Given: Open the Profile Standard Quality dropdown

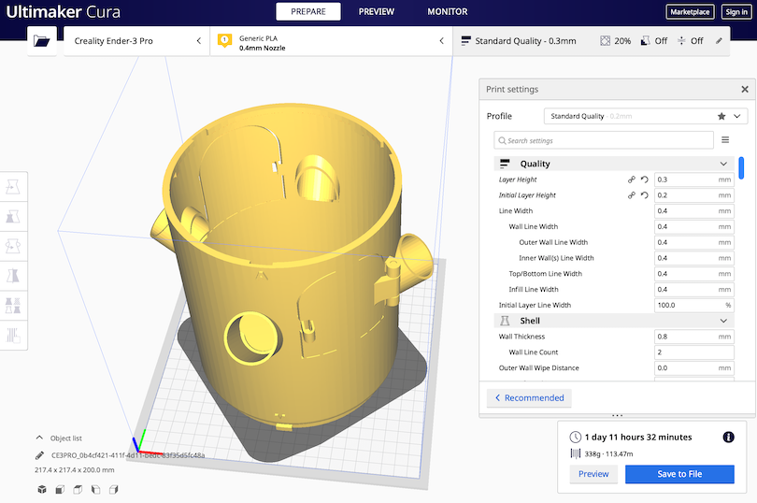Looking at the screenshot, I should point(646,116).
